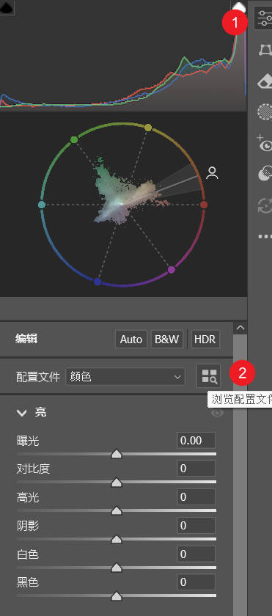Click the 对比度 value field
Image resolution: width=272 pixels, height=616 pixels.
pyautogui.click(x=196, y=469)
